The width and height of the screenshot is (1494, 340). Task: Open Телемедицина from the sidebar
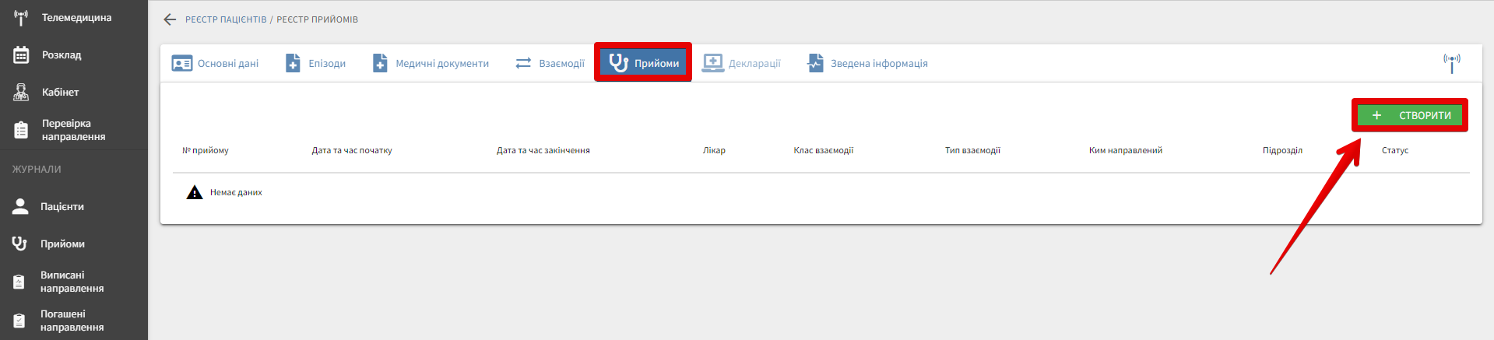76,18
